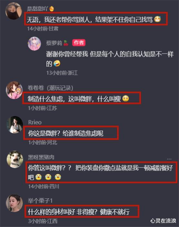
Task: Select author reply 谢谢你曾经帮我
Action: pos(110,59)
